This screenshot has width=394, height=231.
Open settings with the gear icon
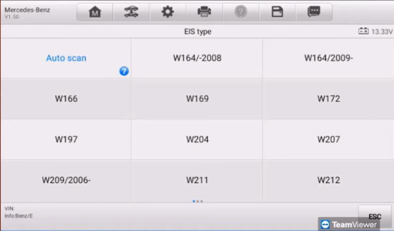(x=168, y=12)
